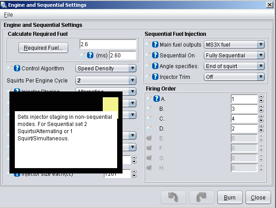
Task: Decrease Firing Order B value
Action: click(x=261, y=111)
